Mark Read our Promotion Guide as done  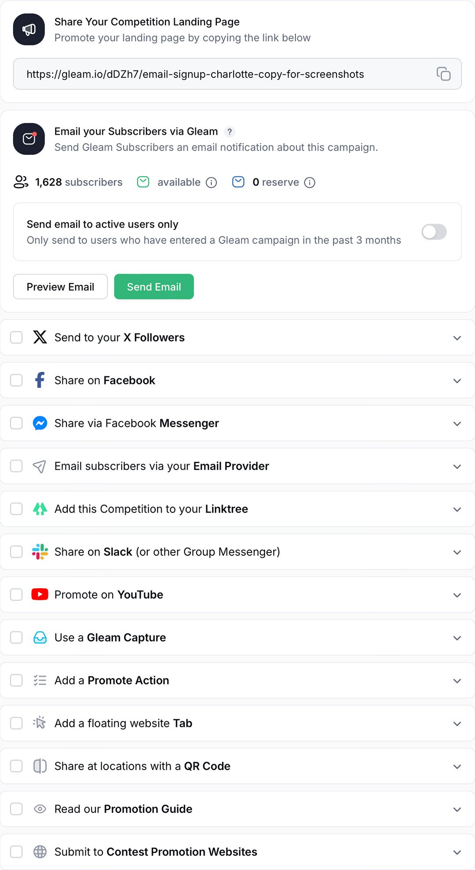16,809
